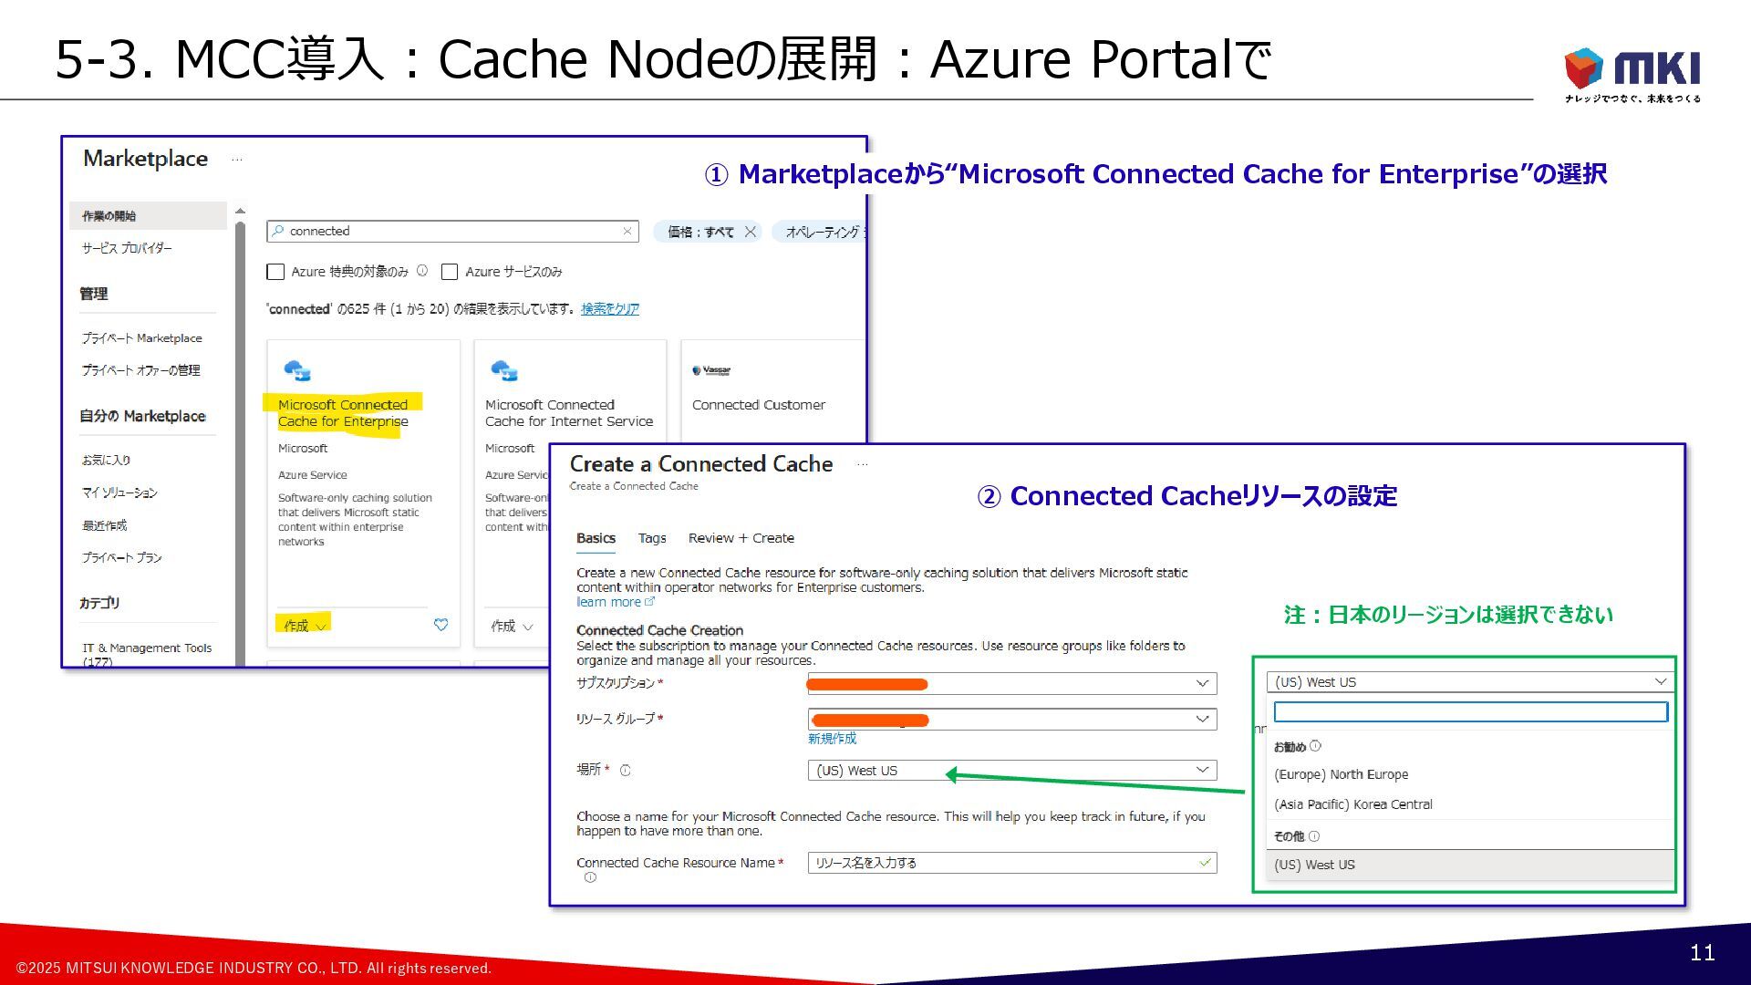This screenshot has width=1751, height=985.
Task: Click info icon beside Azure 特典の対象のみ
Action: (422, 271)
